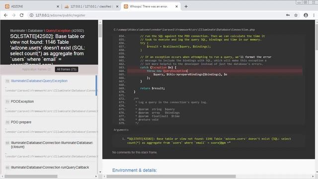Click the right panel horizontal scrollbar thumb
This screenshot has width=318, height=179.
coord(171,177)
